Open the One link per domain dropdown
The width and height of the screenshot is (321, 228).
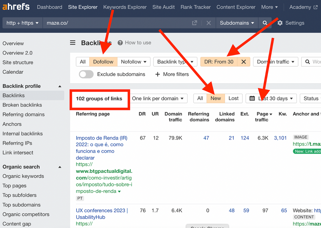[x=158, y=98]
